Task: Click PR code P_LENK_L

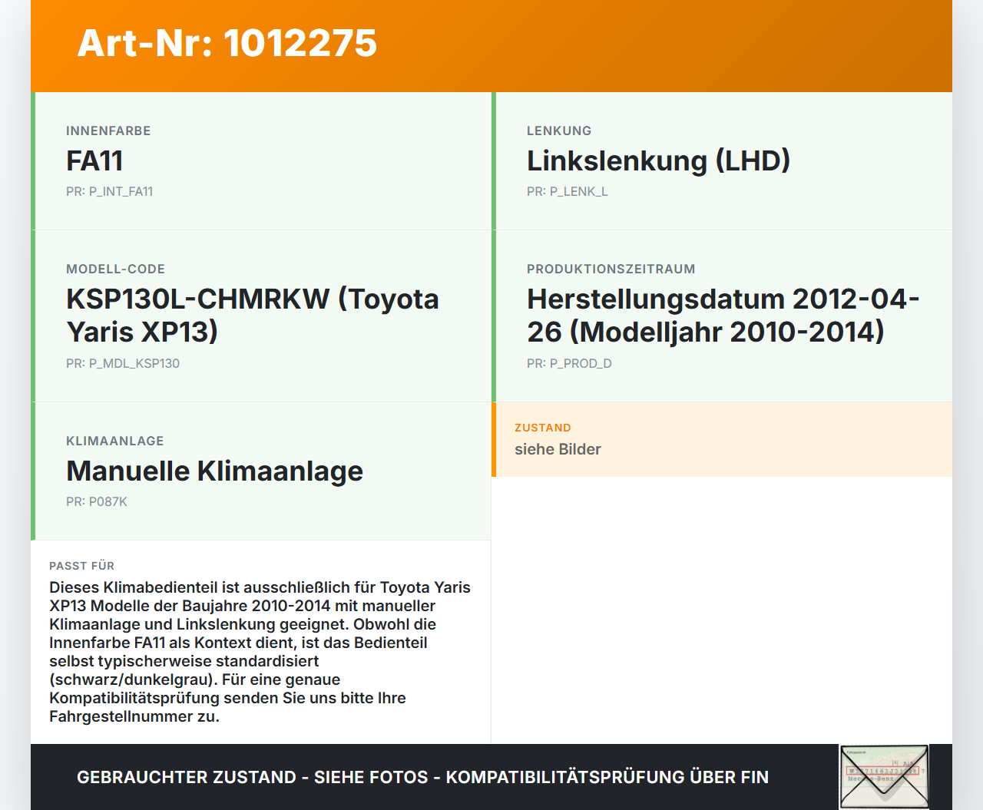Action: click(567, 191)
